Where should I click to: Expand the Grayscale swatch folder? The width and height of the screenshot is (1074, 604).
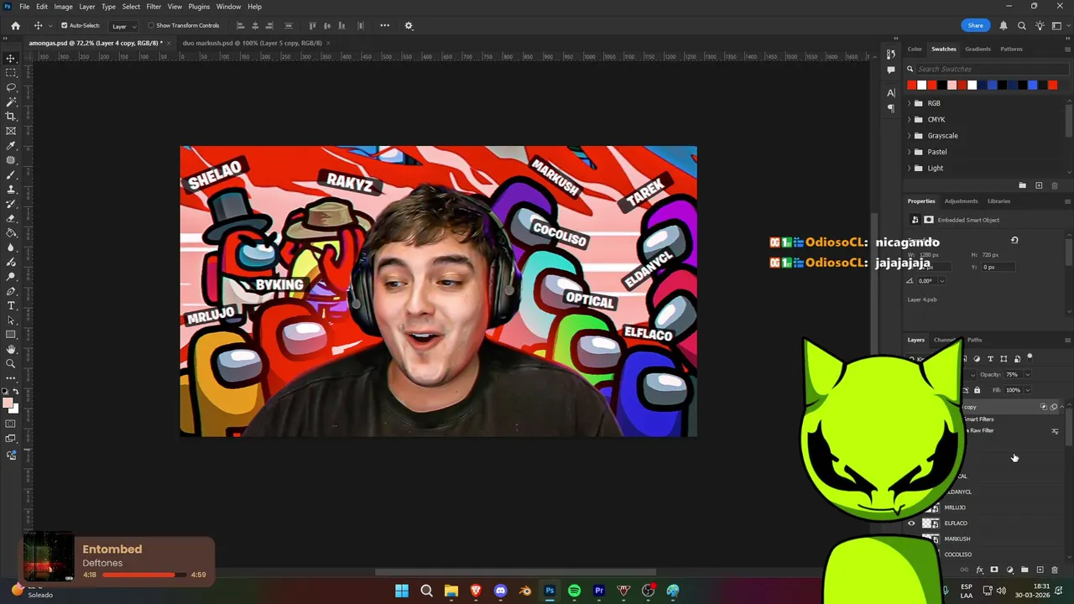pos(909,135)
